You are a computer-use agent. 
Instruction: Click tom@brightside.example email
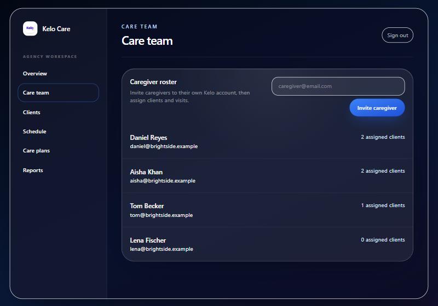pyautogui.click(x=161, y=215)
